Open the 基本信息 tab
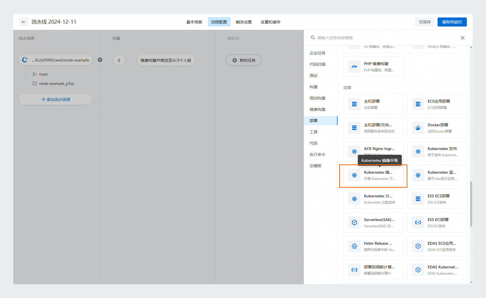The image size is (486, 298). click(x=194, y=22)
